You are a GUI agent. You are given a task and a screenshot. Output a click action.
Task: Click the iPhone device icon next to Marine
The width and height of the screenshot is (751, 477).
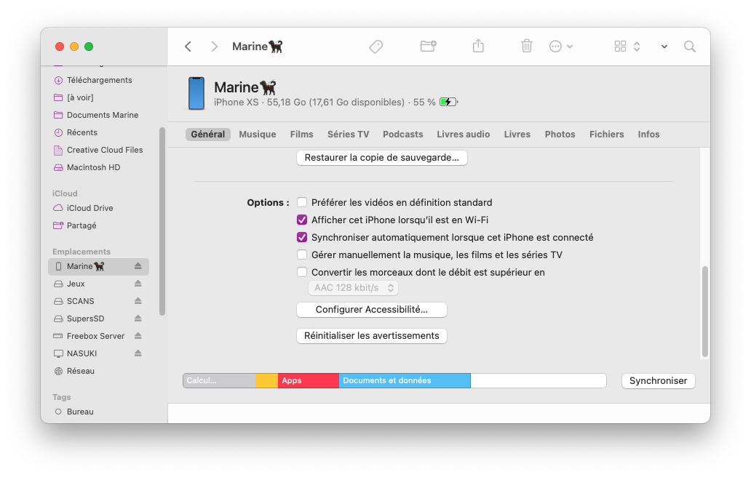coord(196,93)
